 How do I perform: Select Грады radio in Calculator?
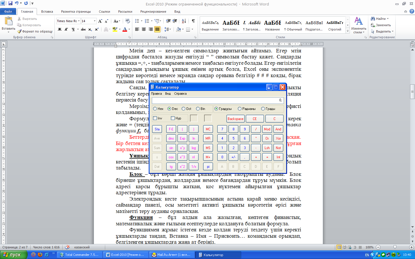click(x=263, y=109)
